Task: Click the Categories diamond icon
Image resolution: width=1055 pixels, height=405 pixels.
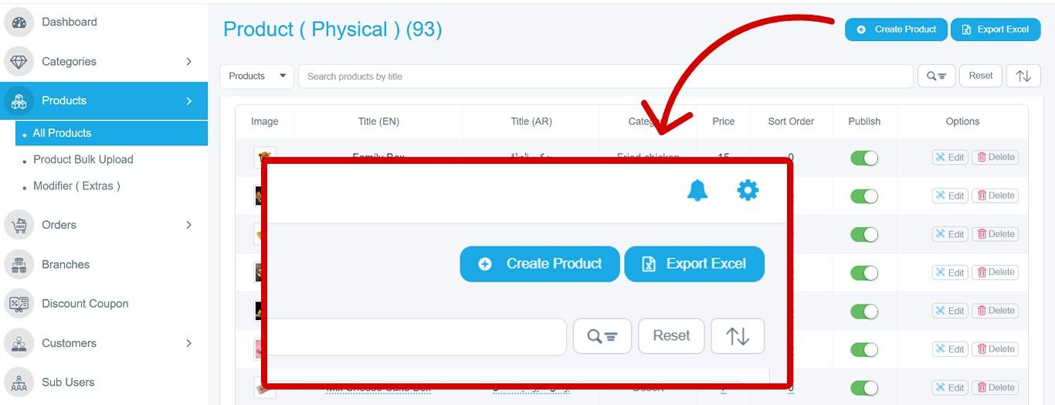Action: pos(19,62)
